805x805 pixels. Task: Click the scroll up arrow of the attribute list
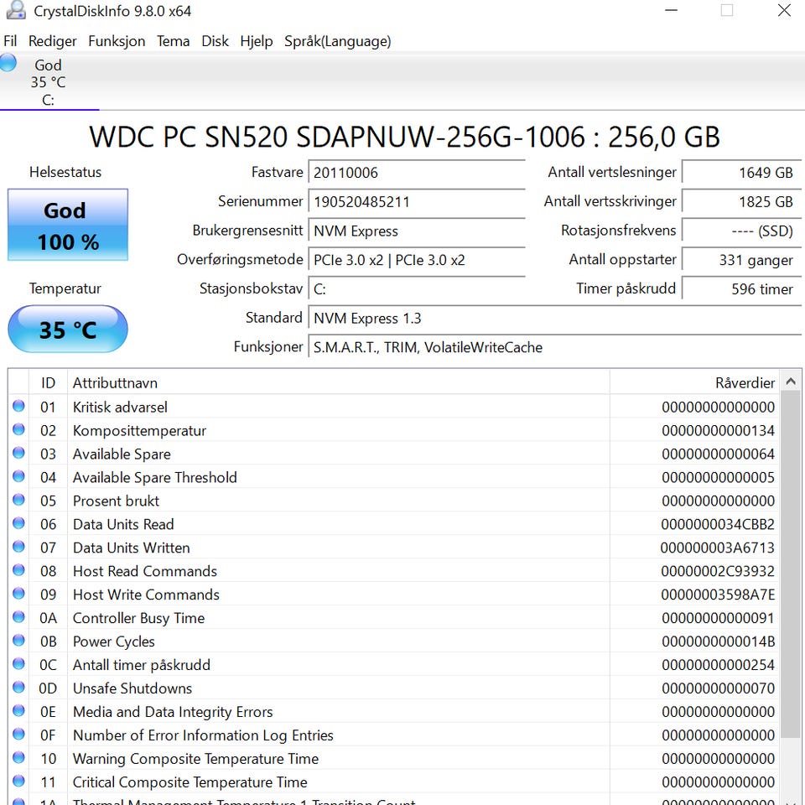click(x=791, y=381)
